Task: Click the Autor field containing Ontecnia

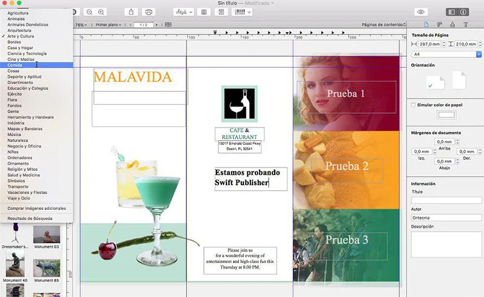Action: click(446, 218)
